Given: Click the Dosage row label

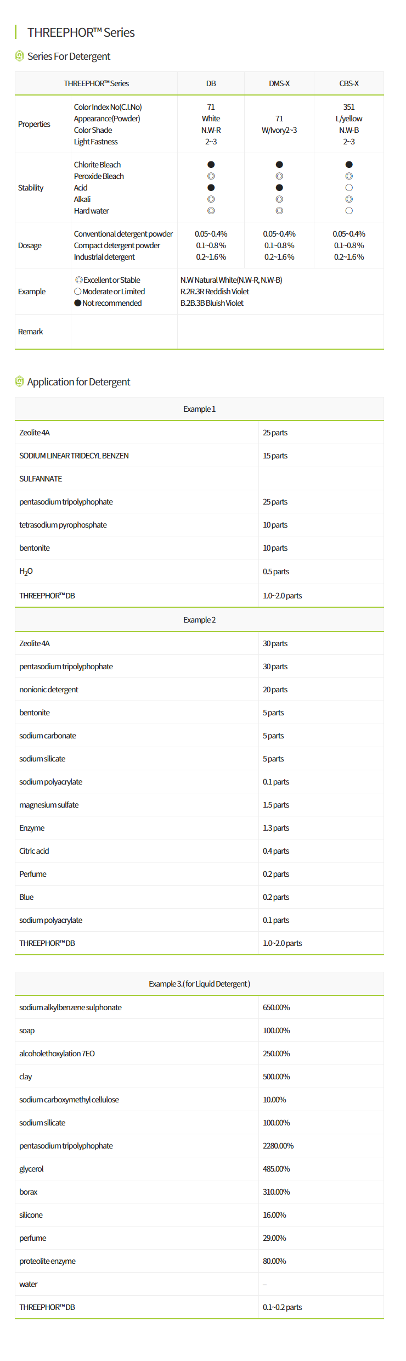Looking at the screenshot, I should pyautogui.click(x=30, y=245).
